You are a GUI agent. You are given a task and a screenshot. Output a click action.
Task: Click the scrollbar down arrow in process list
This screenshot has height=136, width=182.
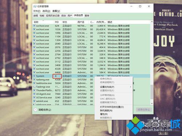[152, 103]
